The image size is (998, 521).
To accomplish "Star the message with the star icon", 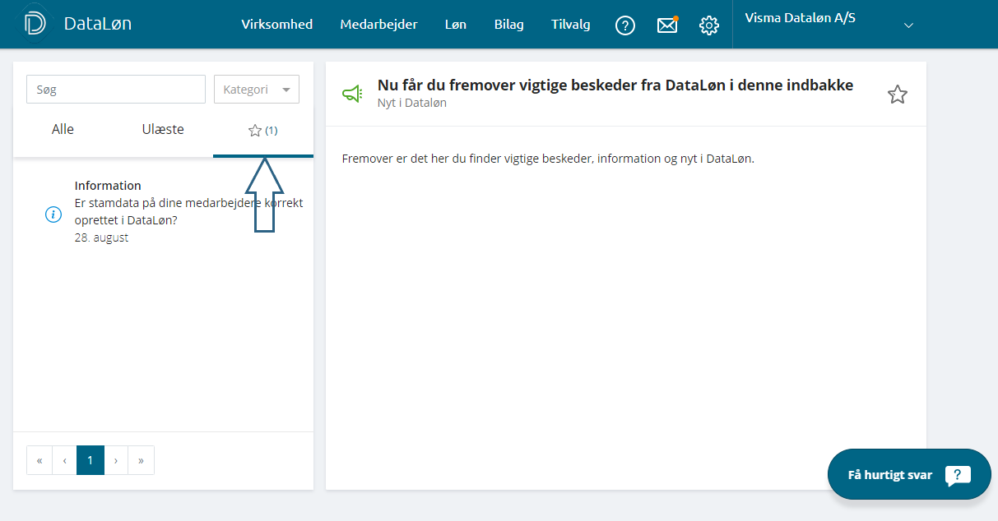I will coord(898,95).
